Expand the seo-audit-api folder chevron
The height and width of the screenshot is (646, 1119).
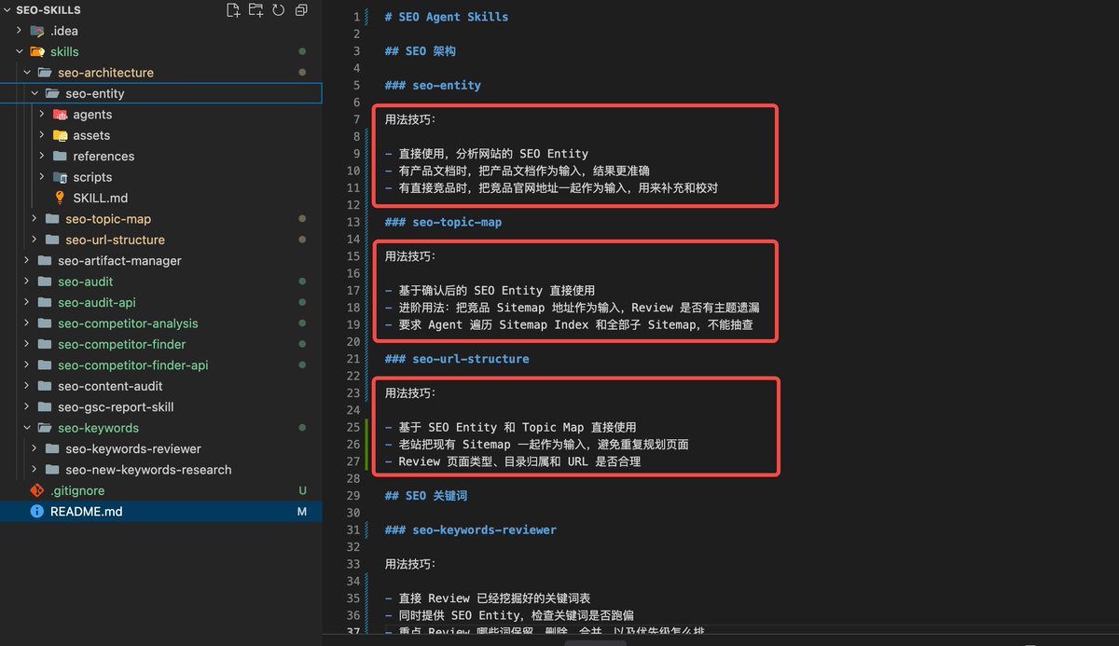(x=26, y=302)
